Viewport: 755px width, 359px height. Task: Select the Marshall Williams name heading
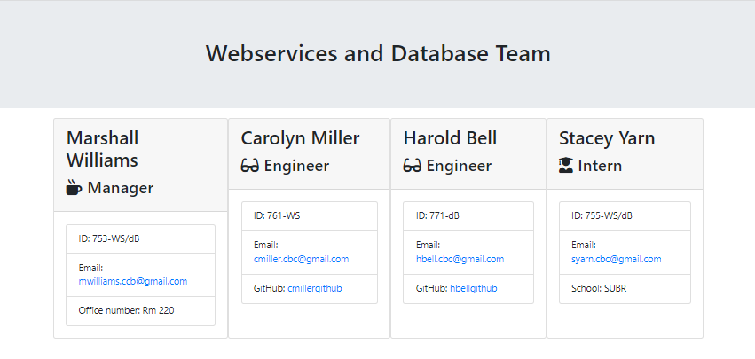click(103, 149)
